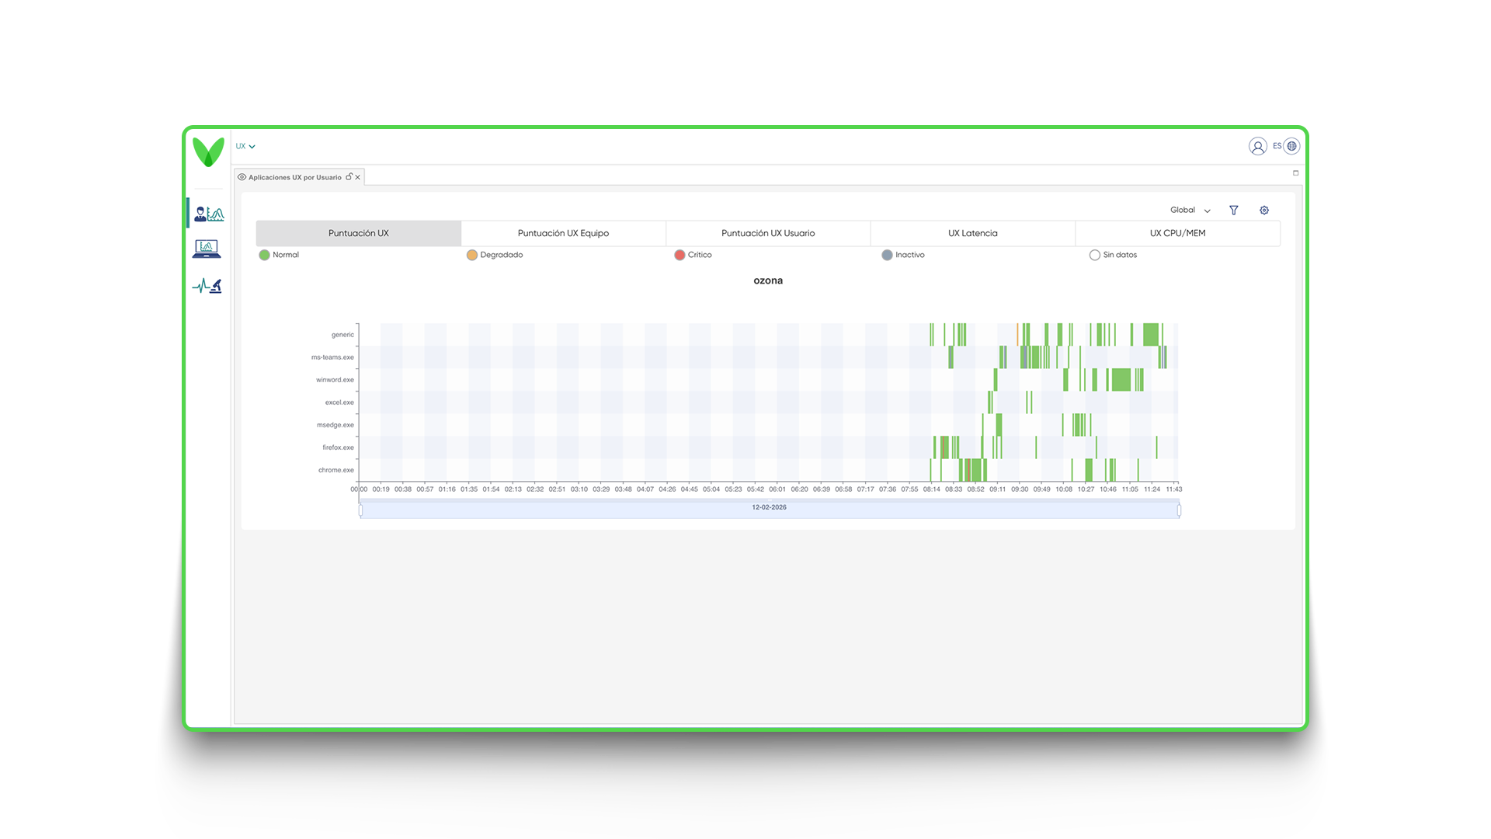Switch to Puntuación UX Equipo tab
Screen dimensions: 1491x839
click(563, 233)
